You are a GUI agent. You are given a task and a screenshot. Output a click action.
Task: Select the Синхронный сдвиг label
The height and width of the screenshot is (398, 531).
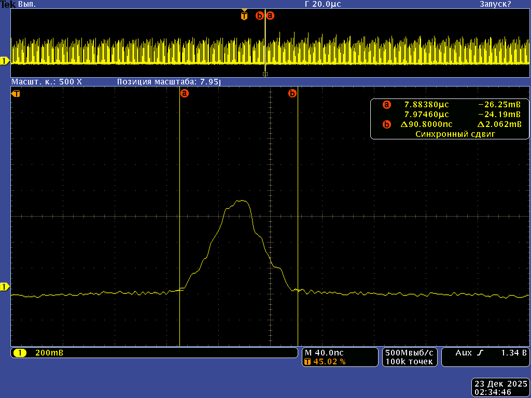(456, 134)
